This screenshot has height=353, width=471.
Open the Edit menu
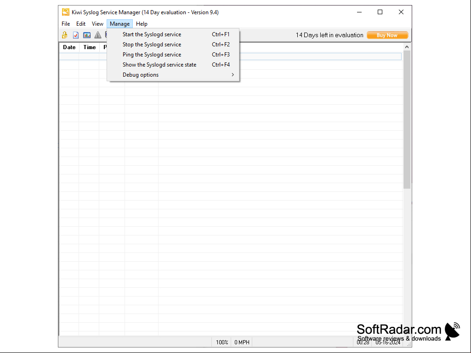pyautogui.click(x=81, y=24)
